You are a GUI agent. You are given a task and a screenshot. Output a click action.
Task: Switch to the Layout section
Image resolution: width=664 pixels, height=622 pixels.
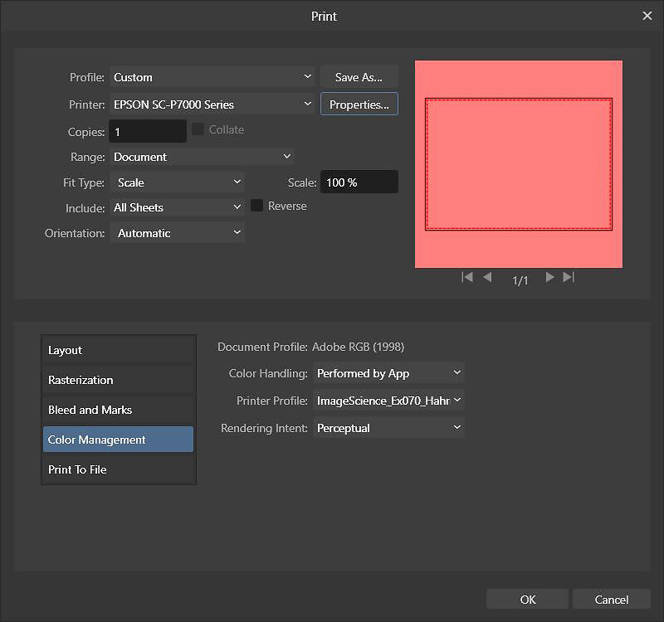[x=118, y=350]
